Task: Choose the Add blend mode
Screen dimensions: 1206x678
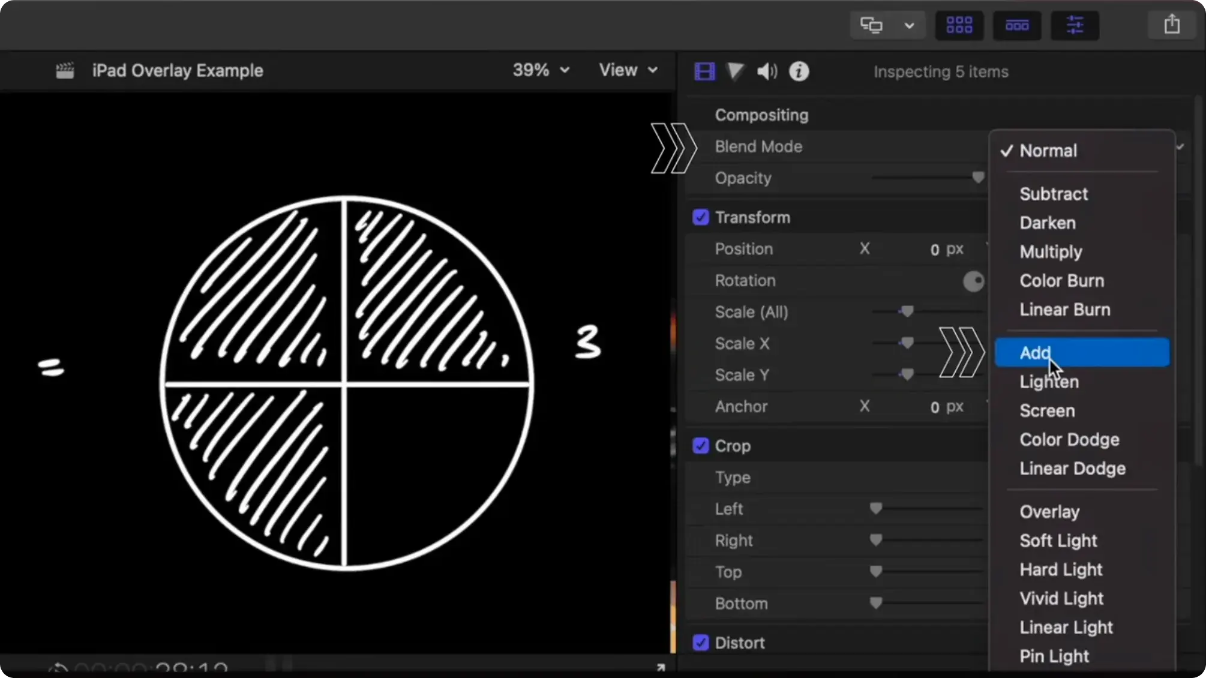Action: (x=1082, y=352)
